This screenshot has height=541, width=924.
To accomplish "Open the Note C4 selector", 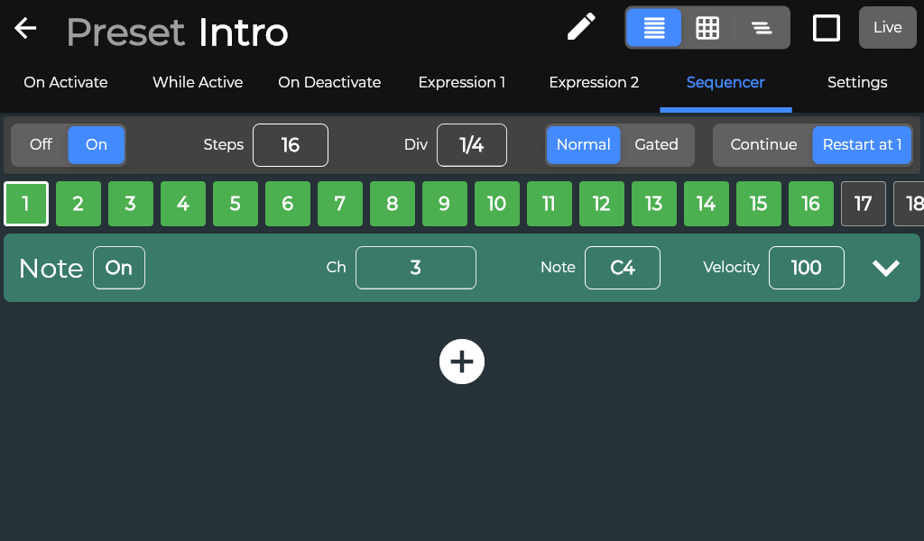I will point(623,268).
